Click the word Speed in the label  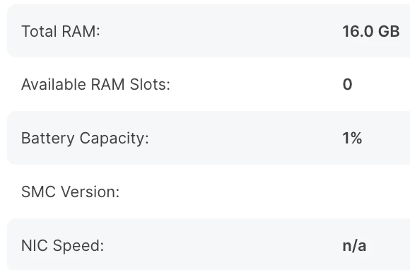point(78,246)
